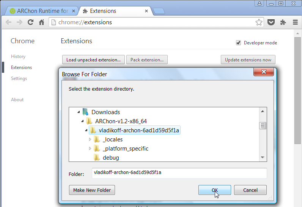This screenshot has height=207, width=302.
Task: Click the _platform_specific folder icon
Action: click(x=97, y=148)
